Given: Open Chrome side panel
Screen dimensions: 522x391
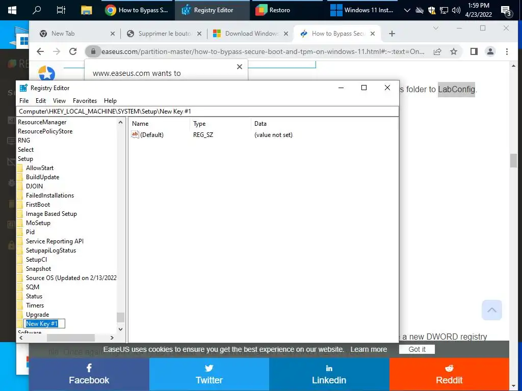Looking at the screenshot, I should tap(474, 51).
